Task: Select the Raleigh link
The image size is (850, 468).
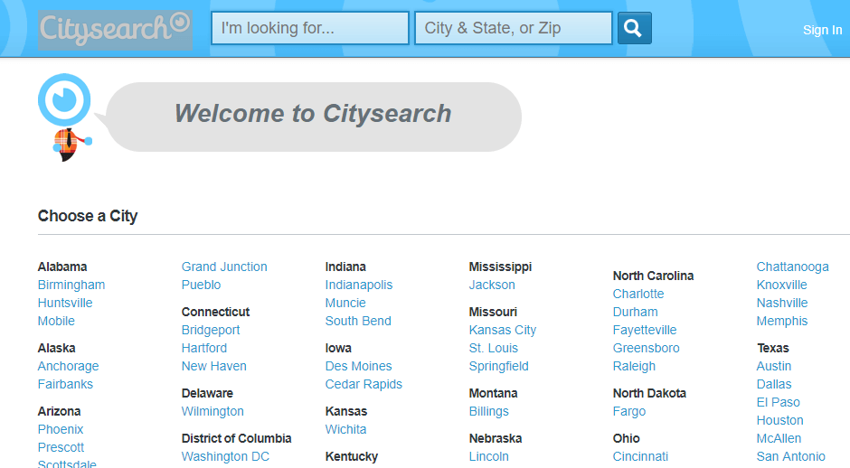Action: click(x=634, y=366)
